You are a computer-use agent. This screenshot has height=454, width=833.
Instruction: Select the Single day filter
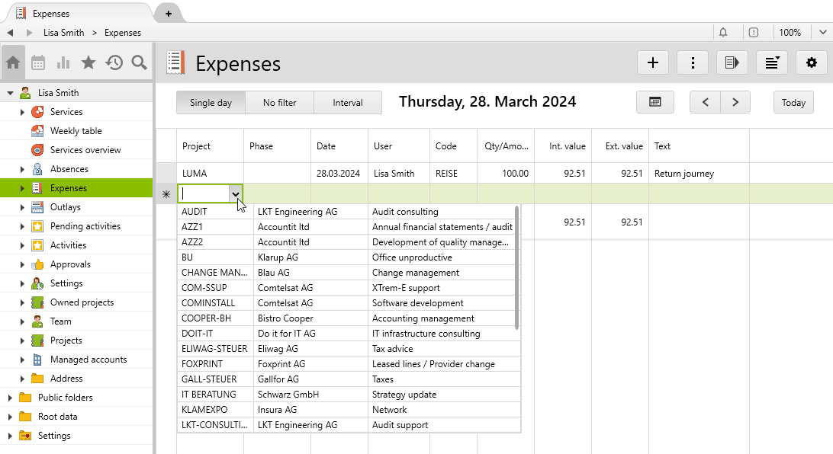click(211, 103)
